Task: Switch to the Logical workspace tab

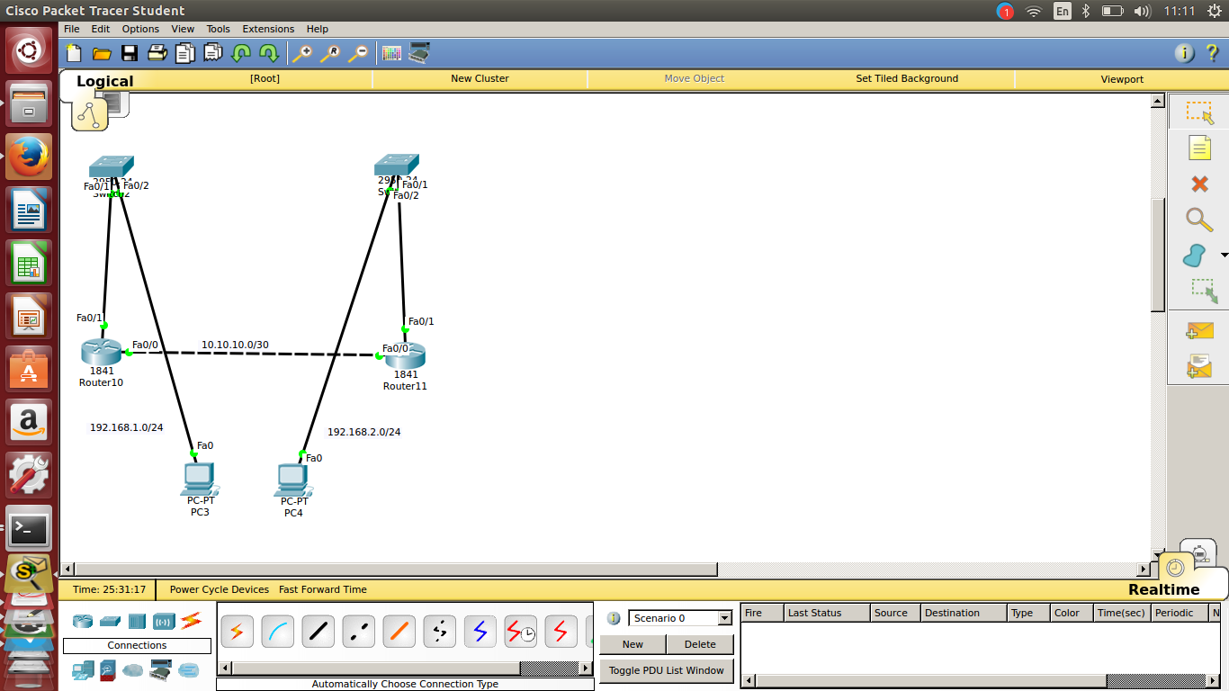Action: pos(105,81)
